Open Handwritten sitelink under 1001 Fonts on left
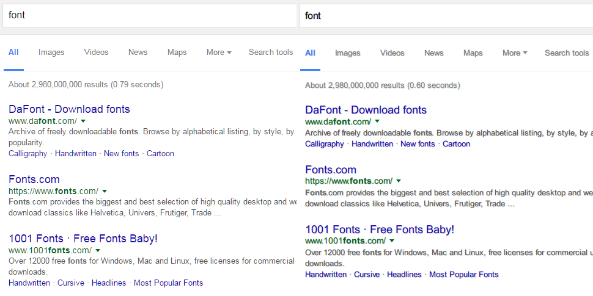This screenshot has height=296, width=593. 29,283
